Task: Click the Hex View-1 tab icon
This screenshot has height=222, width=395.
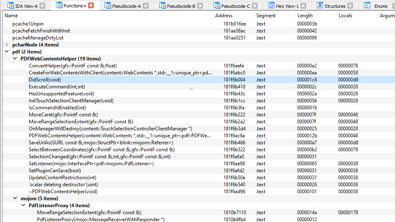Action: click(x=271, y=5)
